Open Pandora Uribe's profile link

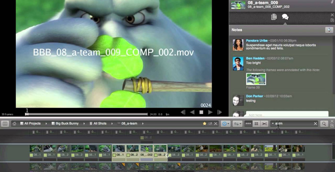(x=257, y=41)
